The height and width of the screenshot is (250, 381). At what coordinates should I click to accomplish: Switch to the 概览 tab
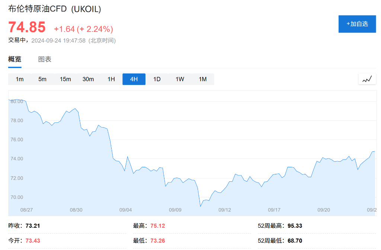15,59
